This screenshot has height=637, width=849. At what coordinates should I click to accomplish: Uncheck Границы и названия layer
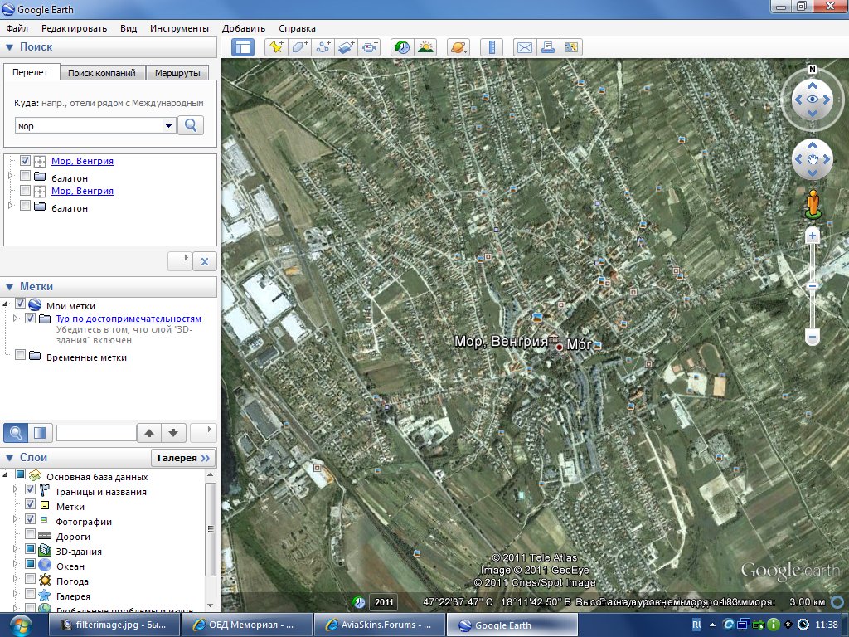[x=31, y=489]
